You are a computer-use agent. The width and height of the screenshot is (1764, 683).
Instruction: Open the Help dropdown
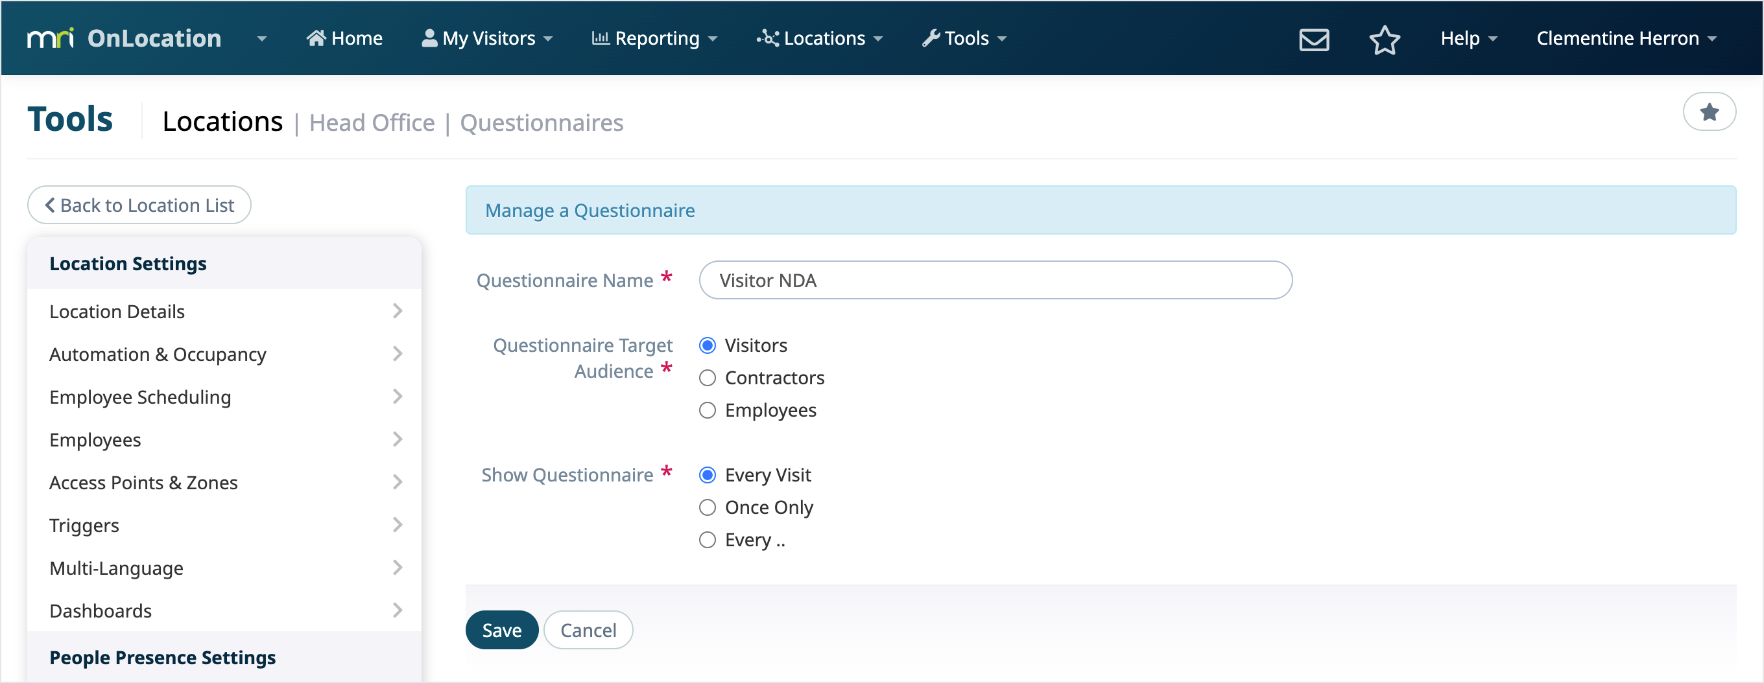click(x=1468, y=38)
